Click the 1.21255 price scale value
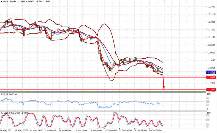 point(211,37)
